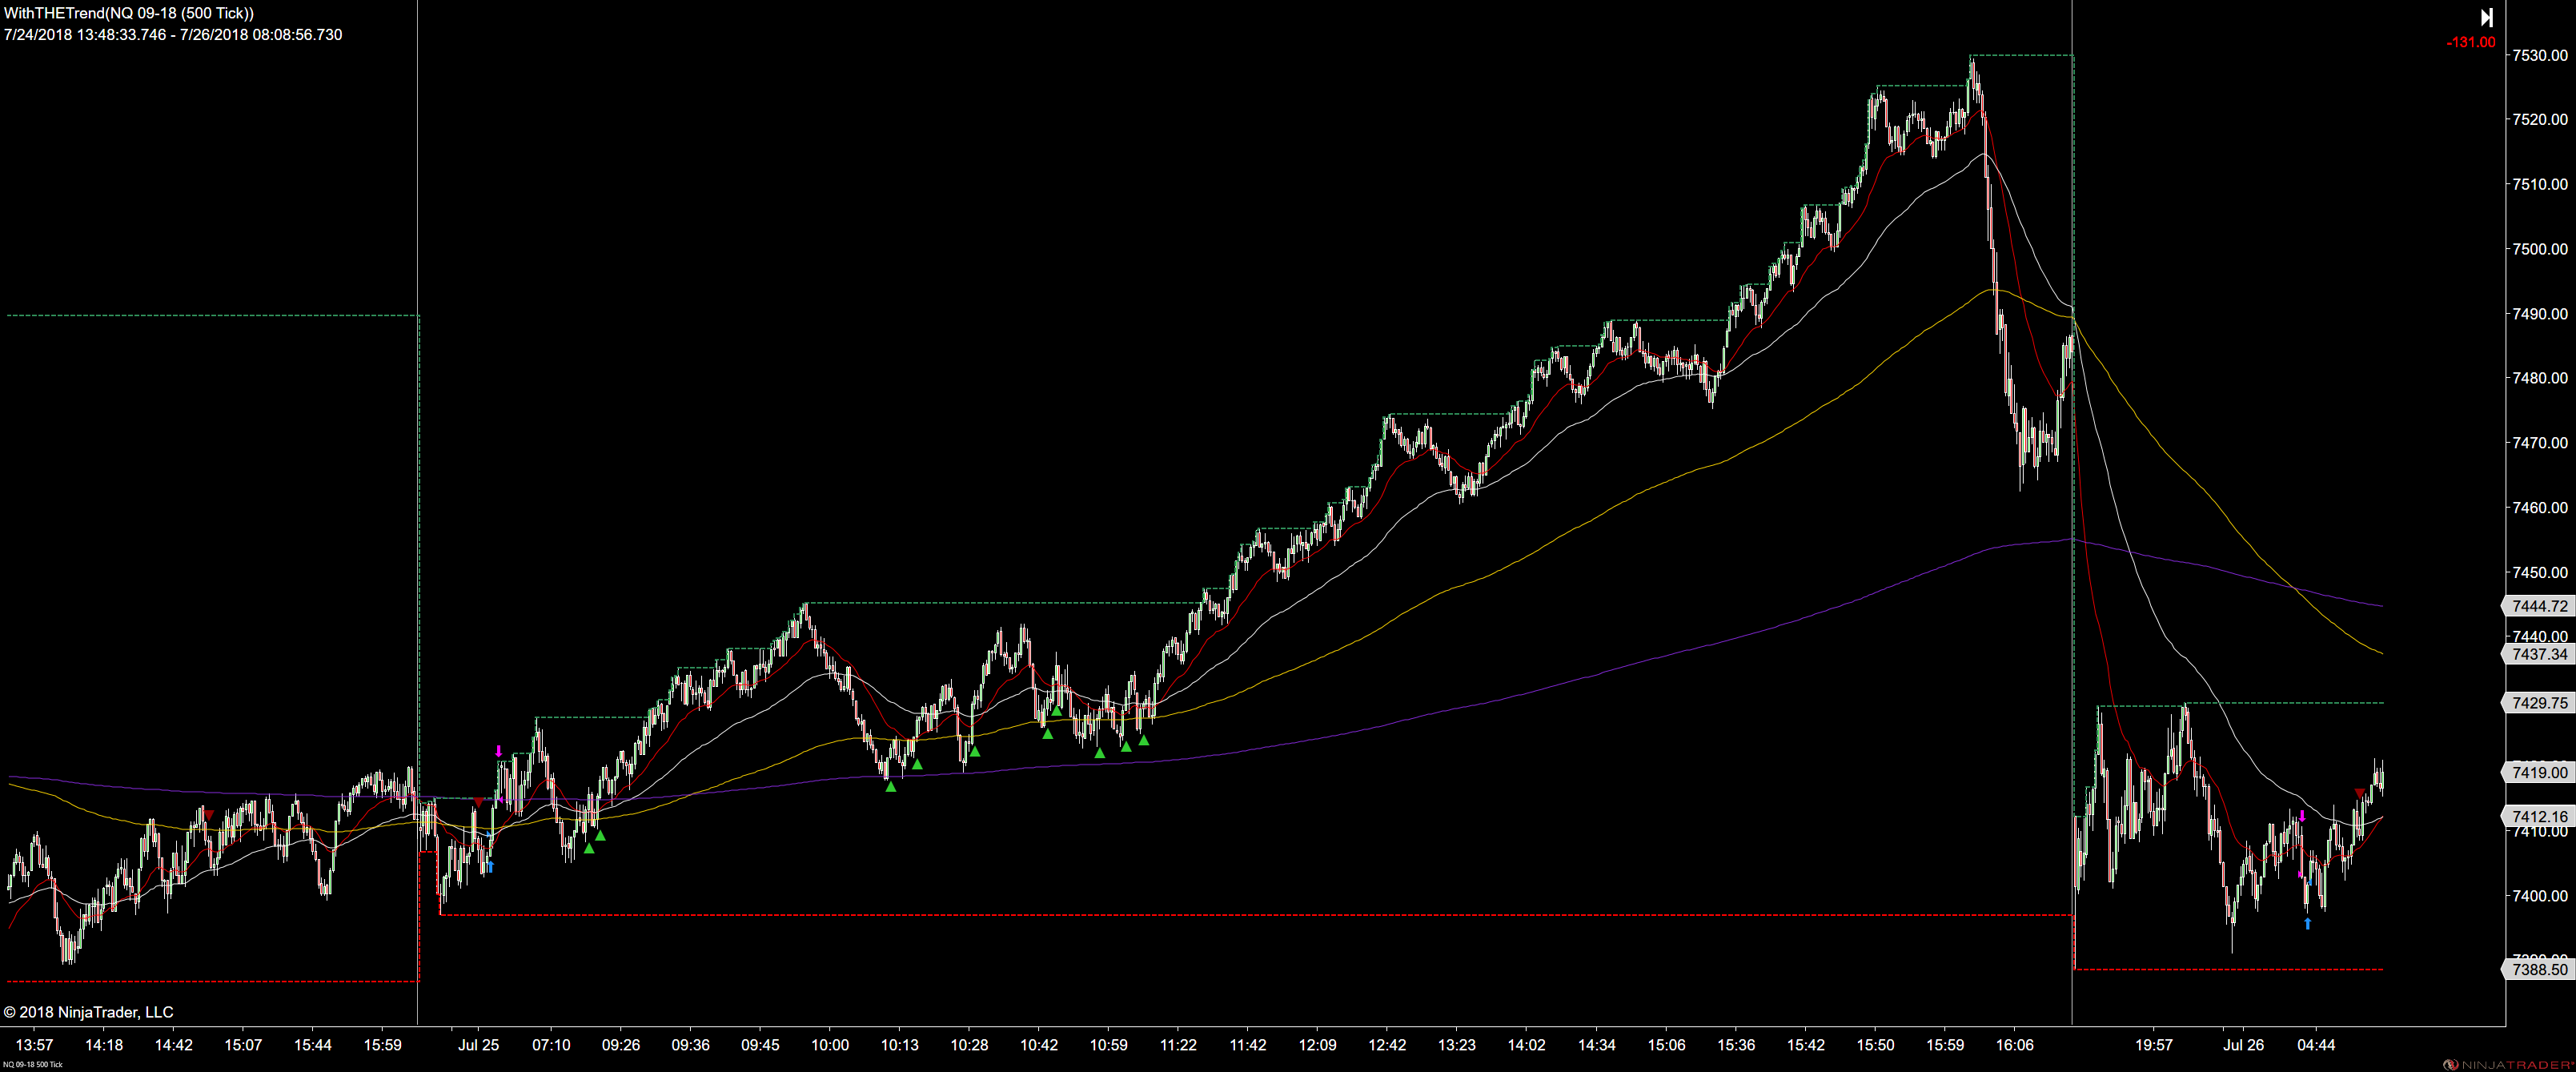
Task: Click the red -131.00 value
Action: pos(2470,42)
